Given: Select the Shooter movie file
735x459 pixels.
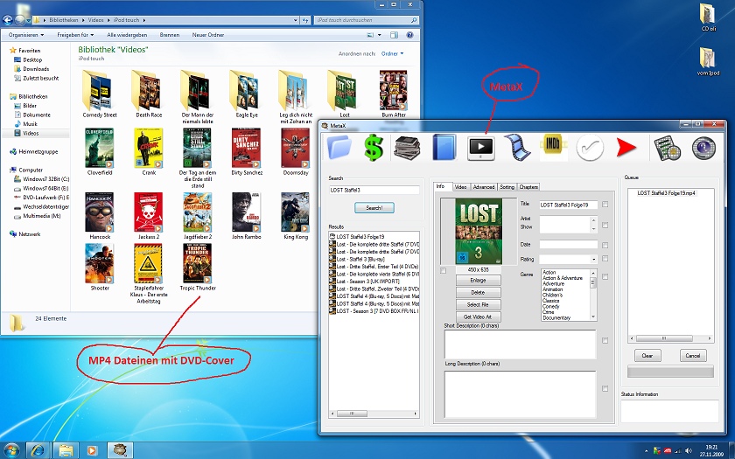Looking at the screenshot, I should [x=100, y=267].
